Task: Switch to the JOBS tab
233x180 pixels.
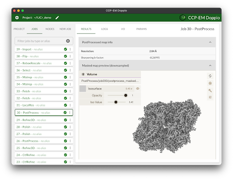Action: click(x=35, y=29)
